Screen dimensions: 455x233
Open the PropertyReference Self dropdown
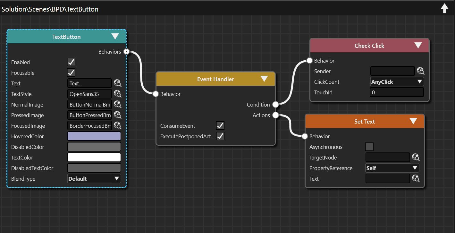point(392,168)
